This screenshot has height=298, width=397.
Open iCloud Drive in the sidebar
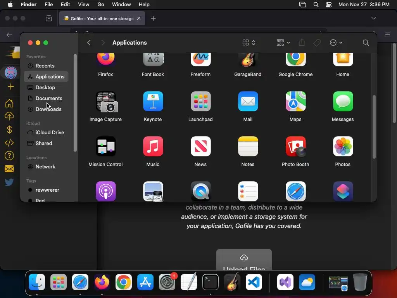click(46, 133)
